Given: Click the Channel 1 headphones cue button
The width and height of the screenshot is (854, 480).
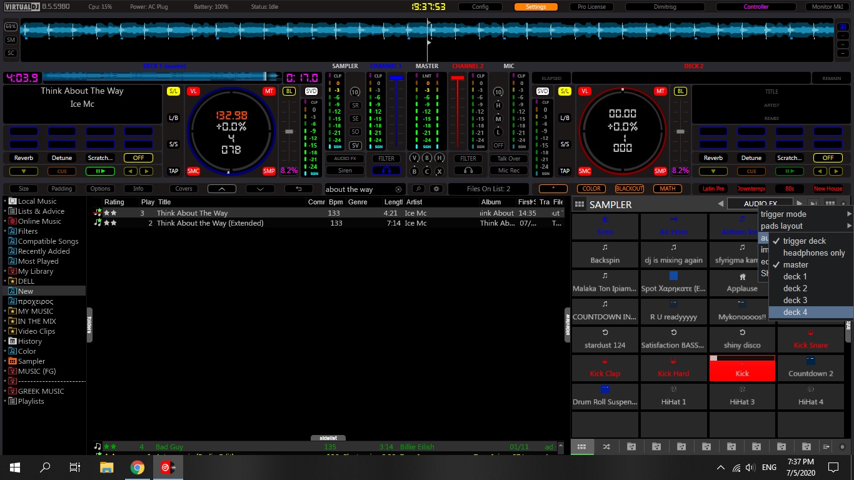Looking at the screenshot, I should (x=386, y=171).
